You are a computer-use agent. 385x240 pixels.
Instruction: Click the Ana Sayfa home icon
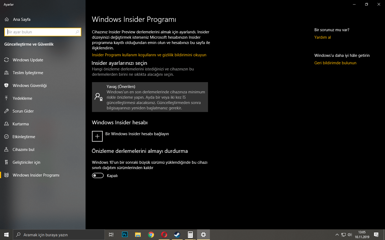(7, 19)
